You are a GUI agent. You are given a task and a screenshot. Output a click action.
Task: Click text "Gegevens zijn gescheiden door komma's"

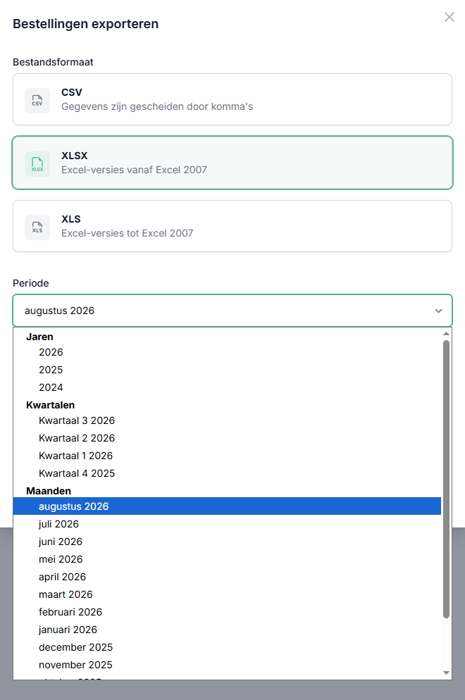tap(157, 107)
